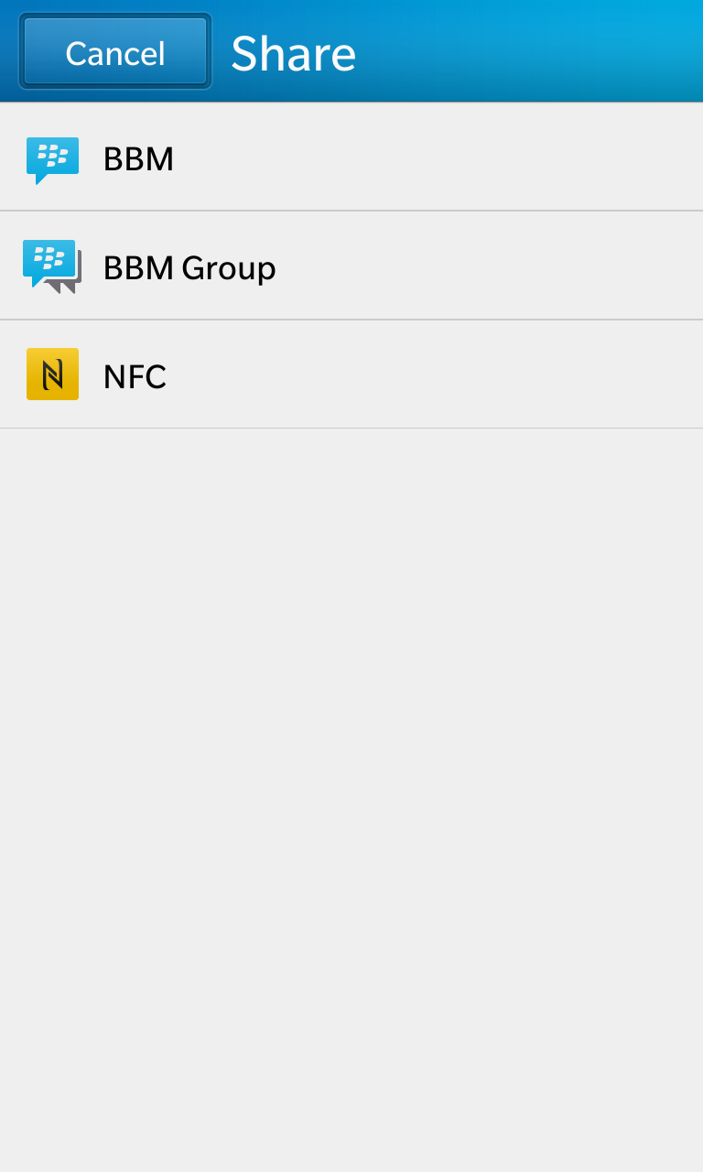The width and height of the screenshot is (703, 1172).
Task: Select the NFC share option
Action: pyautogui.click(x=351, y=374)
